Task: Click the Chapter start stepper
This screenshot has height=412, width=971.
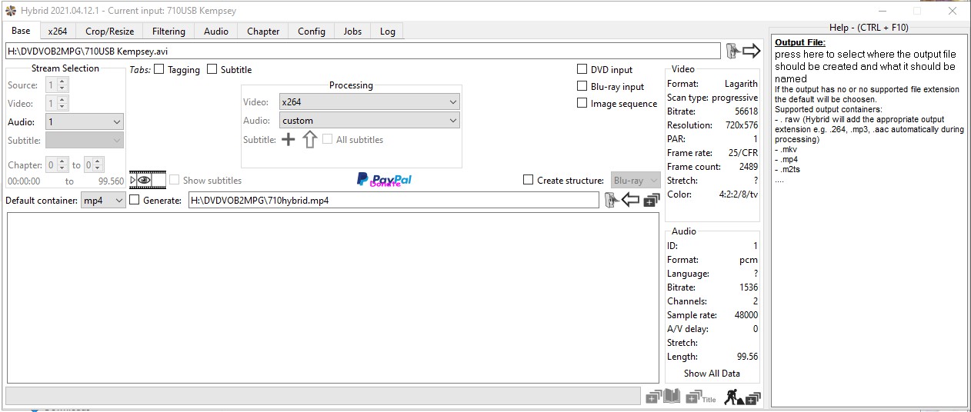Action: 57,164
